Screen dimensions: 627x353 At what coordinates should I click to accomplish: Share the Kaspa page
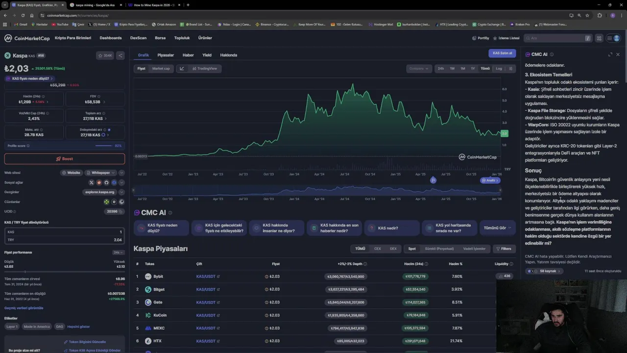click(121, 55)
